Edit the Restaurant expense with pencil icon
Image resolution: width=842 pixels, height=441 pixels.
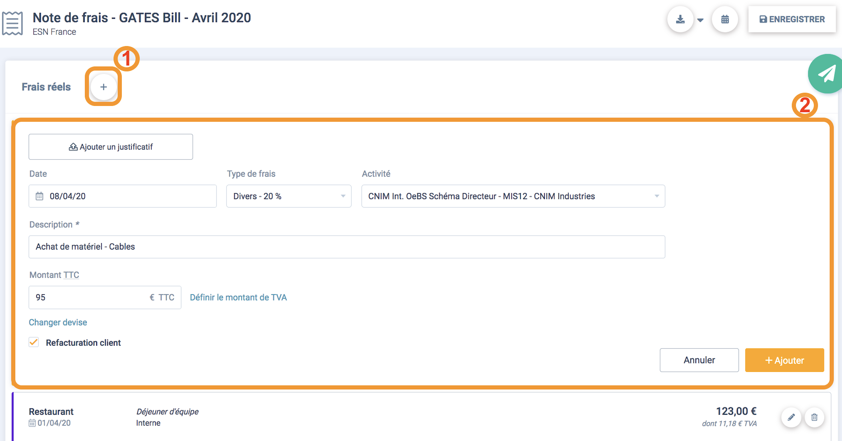[x=791, y=417]
